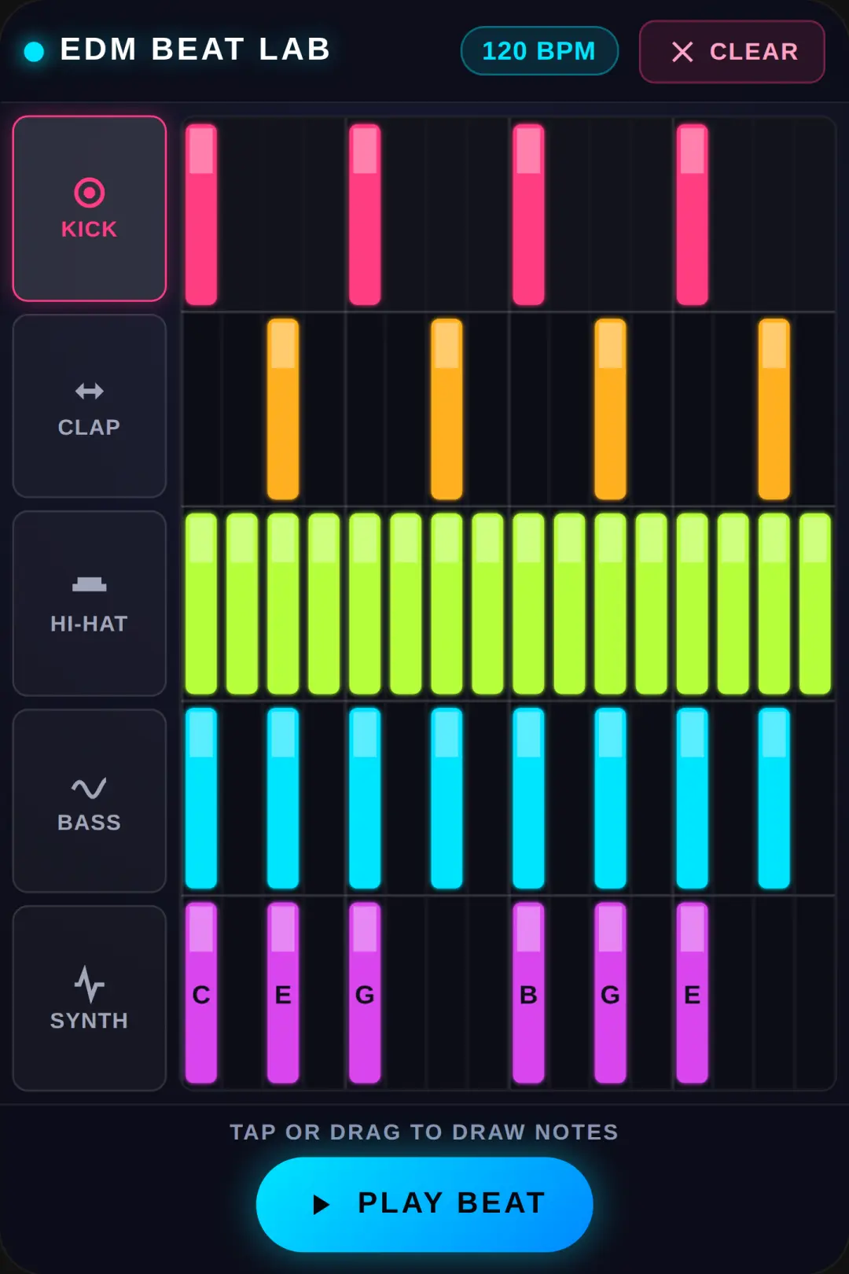Viewport: 849px width, 1274px height.
Task: Add clap note on empty first step
Action: coord(201,409)
